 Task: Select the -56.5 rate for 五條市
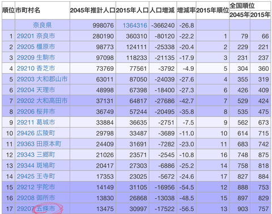click(x=186, y=209)
